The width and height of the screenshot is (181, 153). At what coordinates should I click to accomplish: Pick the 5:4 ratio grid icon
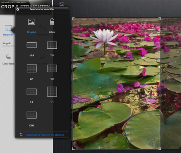coord(32,68)
